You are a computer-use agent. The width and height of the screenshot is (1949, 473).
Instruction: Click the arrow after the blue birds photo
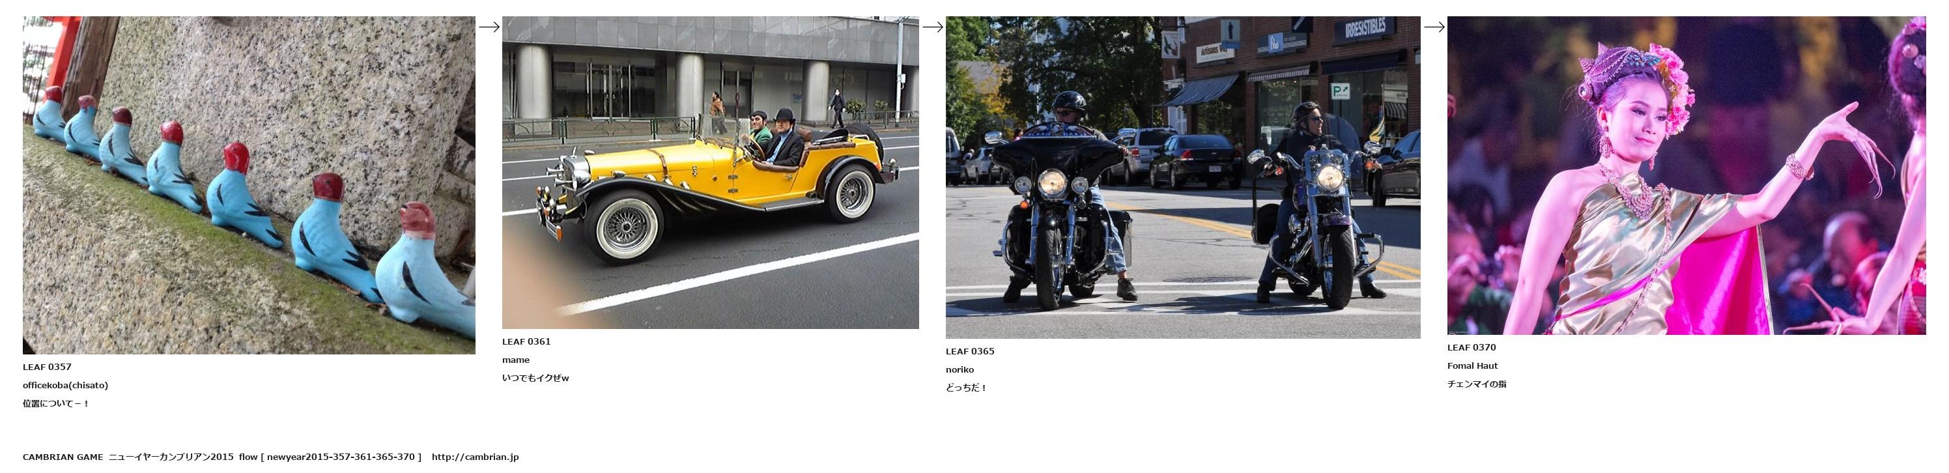tap(489, 27)
